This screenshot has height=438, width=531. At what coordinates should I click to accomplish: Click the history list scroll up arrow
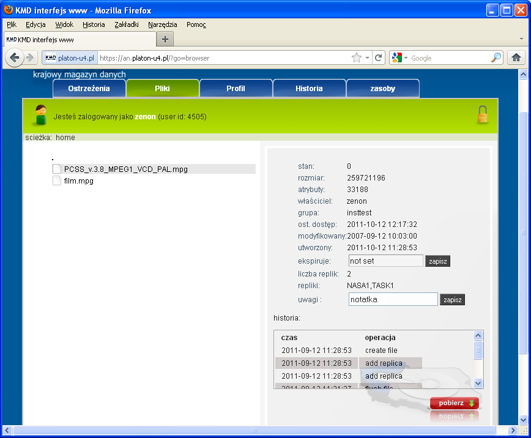[x=478, y=335]
